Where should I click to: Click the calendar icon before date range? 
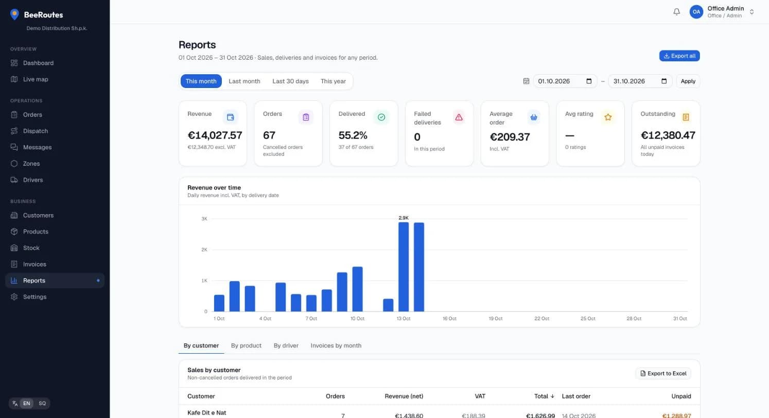click(526, 81)
